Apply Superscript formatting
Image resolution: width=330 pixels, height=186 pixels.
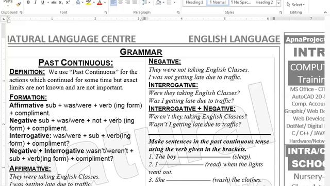click(x=68, y=2)
